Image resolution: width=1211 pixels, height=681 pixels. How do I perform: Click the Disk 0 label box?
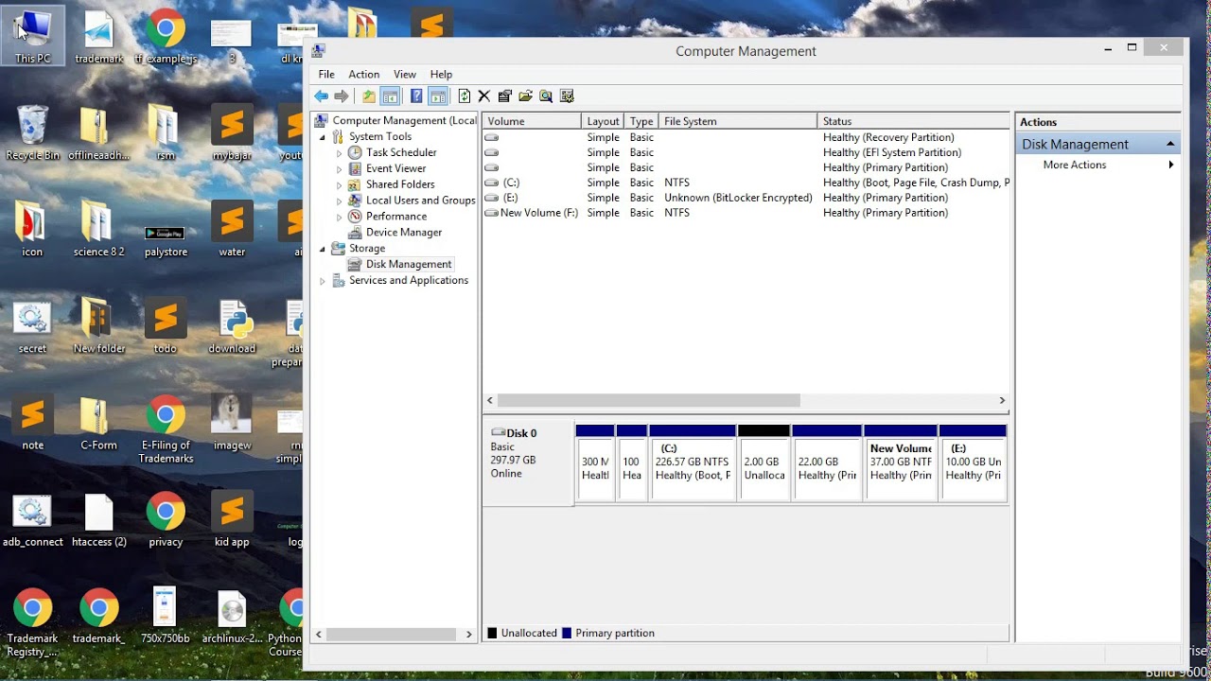(x=528, y=463)
